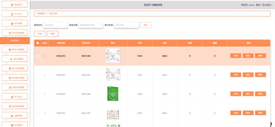Open 学习论坛 briefcase icon in sidebar

point(12,97)
